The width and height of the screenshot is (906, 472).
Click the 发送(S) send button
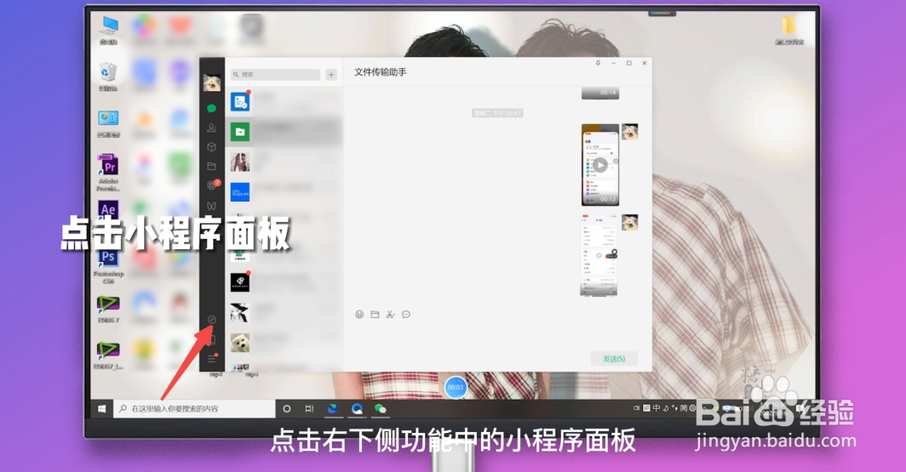coord(614,359)
